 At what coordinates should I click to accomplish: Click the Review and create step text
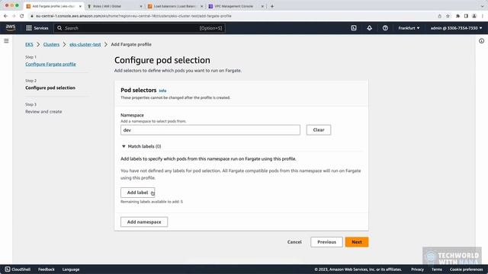point(43,112)
